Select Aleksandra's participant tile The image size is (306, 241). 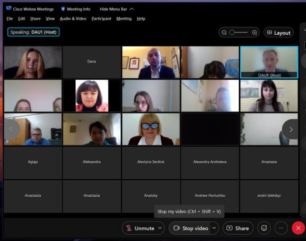pos(92,163)
